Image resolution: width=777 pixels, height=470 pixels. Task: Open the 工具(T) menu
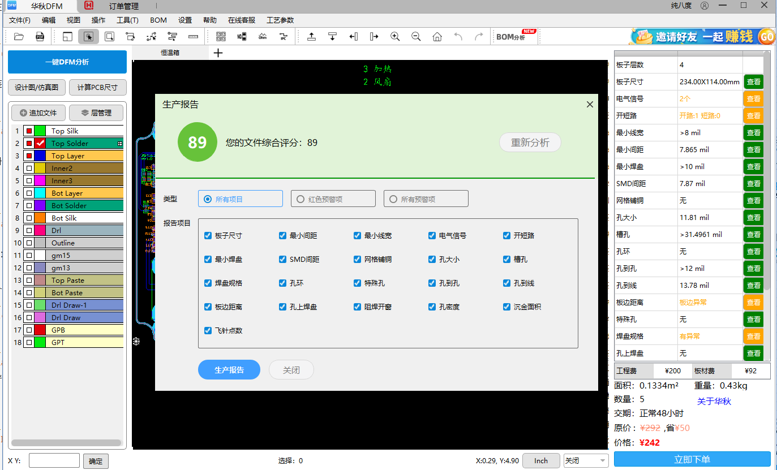(127, 20)
